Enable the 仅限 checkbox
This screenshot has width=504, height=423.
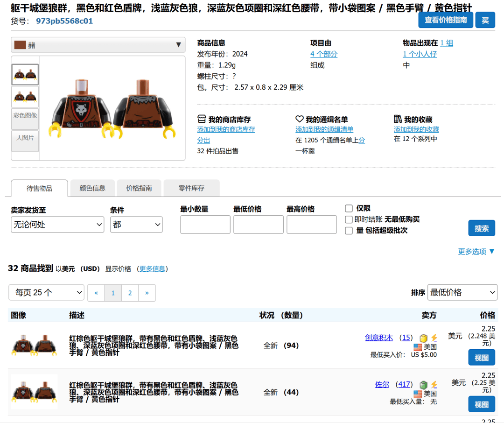click(x=349, y=208)
